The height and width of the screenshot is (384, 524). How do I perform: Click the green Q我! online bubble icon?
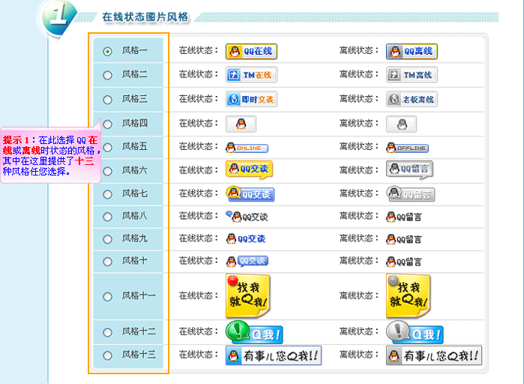pyautogui.click(x=254, y=332)
